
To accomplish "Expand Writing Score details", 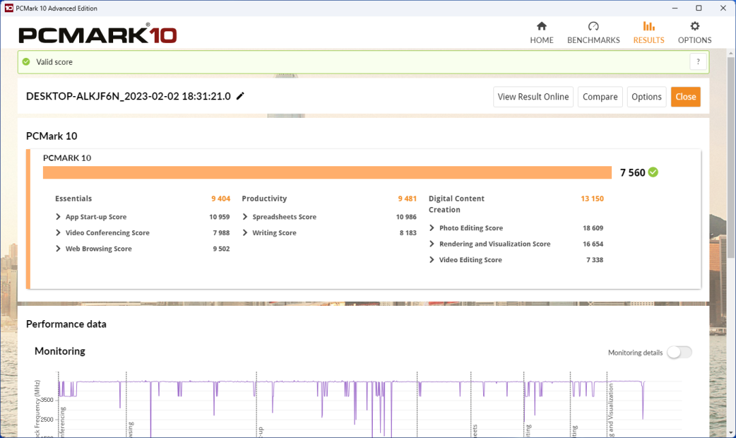I will (x=245, y=232).
